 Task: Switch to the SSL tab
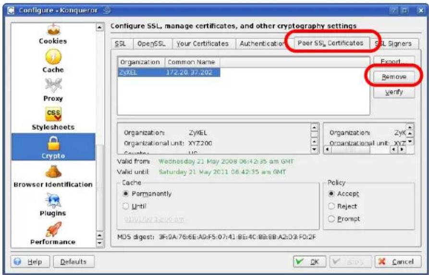click(x=121, y=44)
